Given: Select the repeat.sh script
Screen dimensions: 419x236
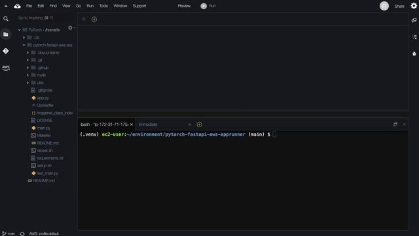Looking at the screenshot, I should click(x=42, y=151).
